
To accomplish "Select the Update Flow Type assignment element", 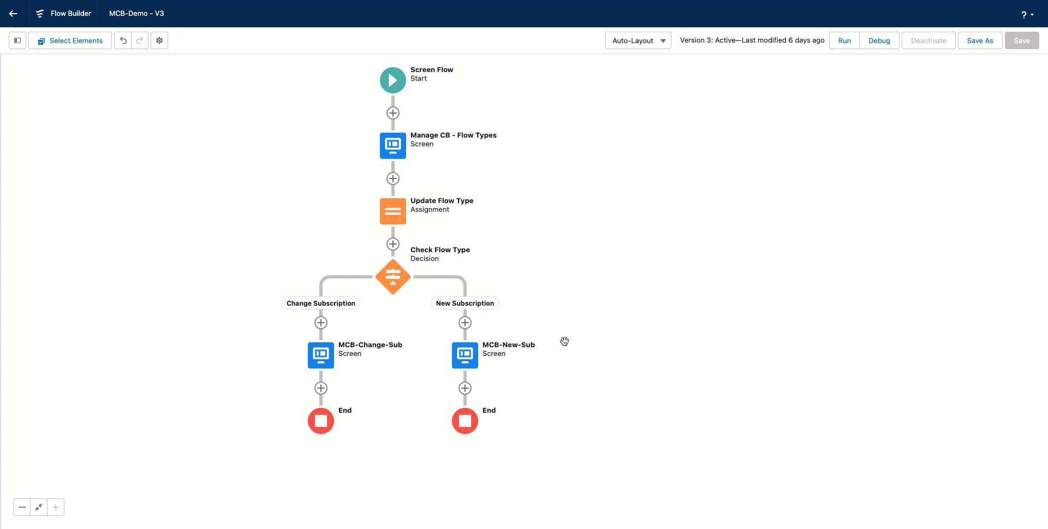I will (x=393, y=211).
